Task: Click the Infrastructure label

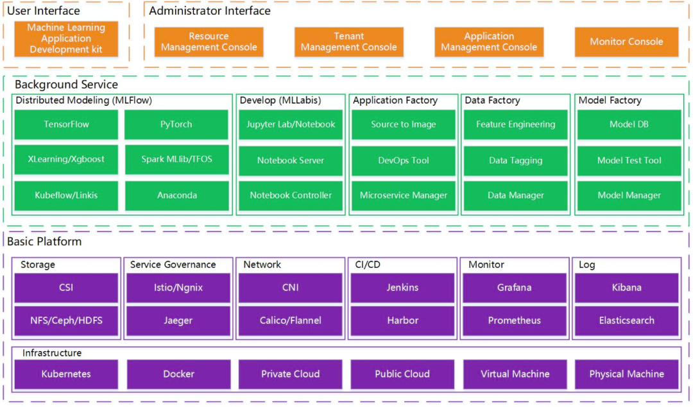Action: [52, 353]
